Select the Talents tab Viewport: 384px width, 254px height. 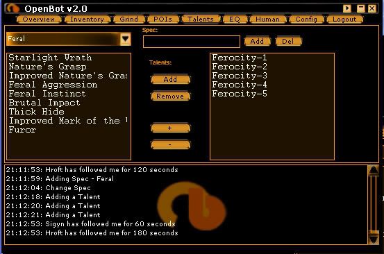[201, 19]
